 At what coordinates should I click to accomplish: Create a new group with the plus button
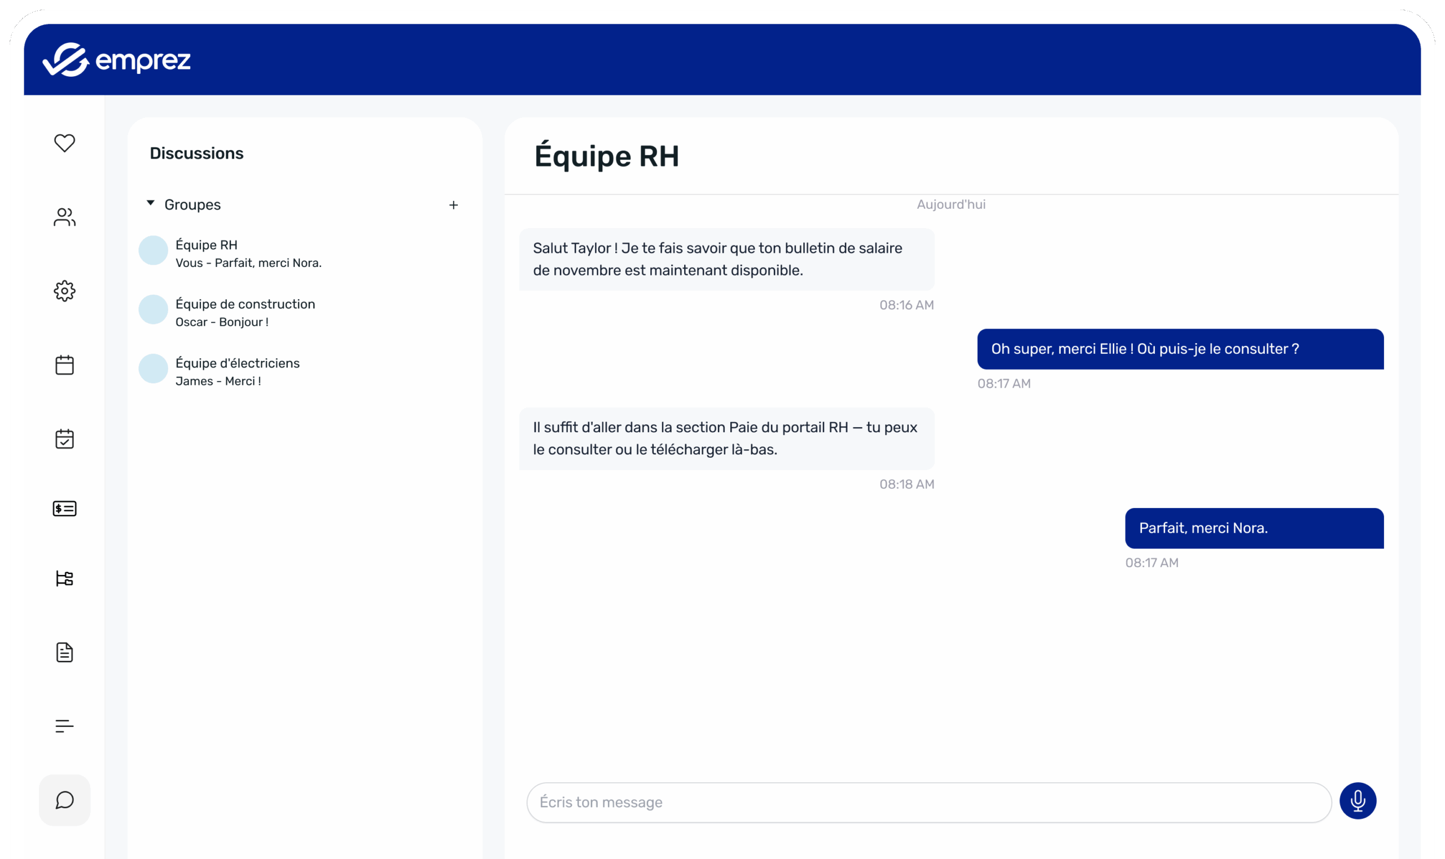tap(454, 204)
